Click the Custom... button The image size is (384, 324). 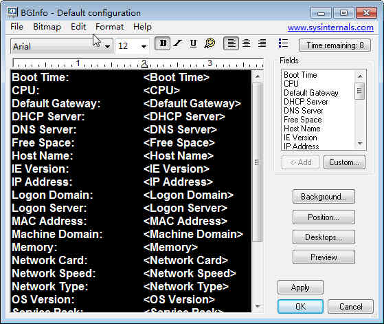pyautogui.click(x=344, y=162)
